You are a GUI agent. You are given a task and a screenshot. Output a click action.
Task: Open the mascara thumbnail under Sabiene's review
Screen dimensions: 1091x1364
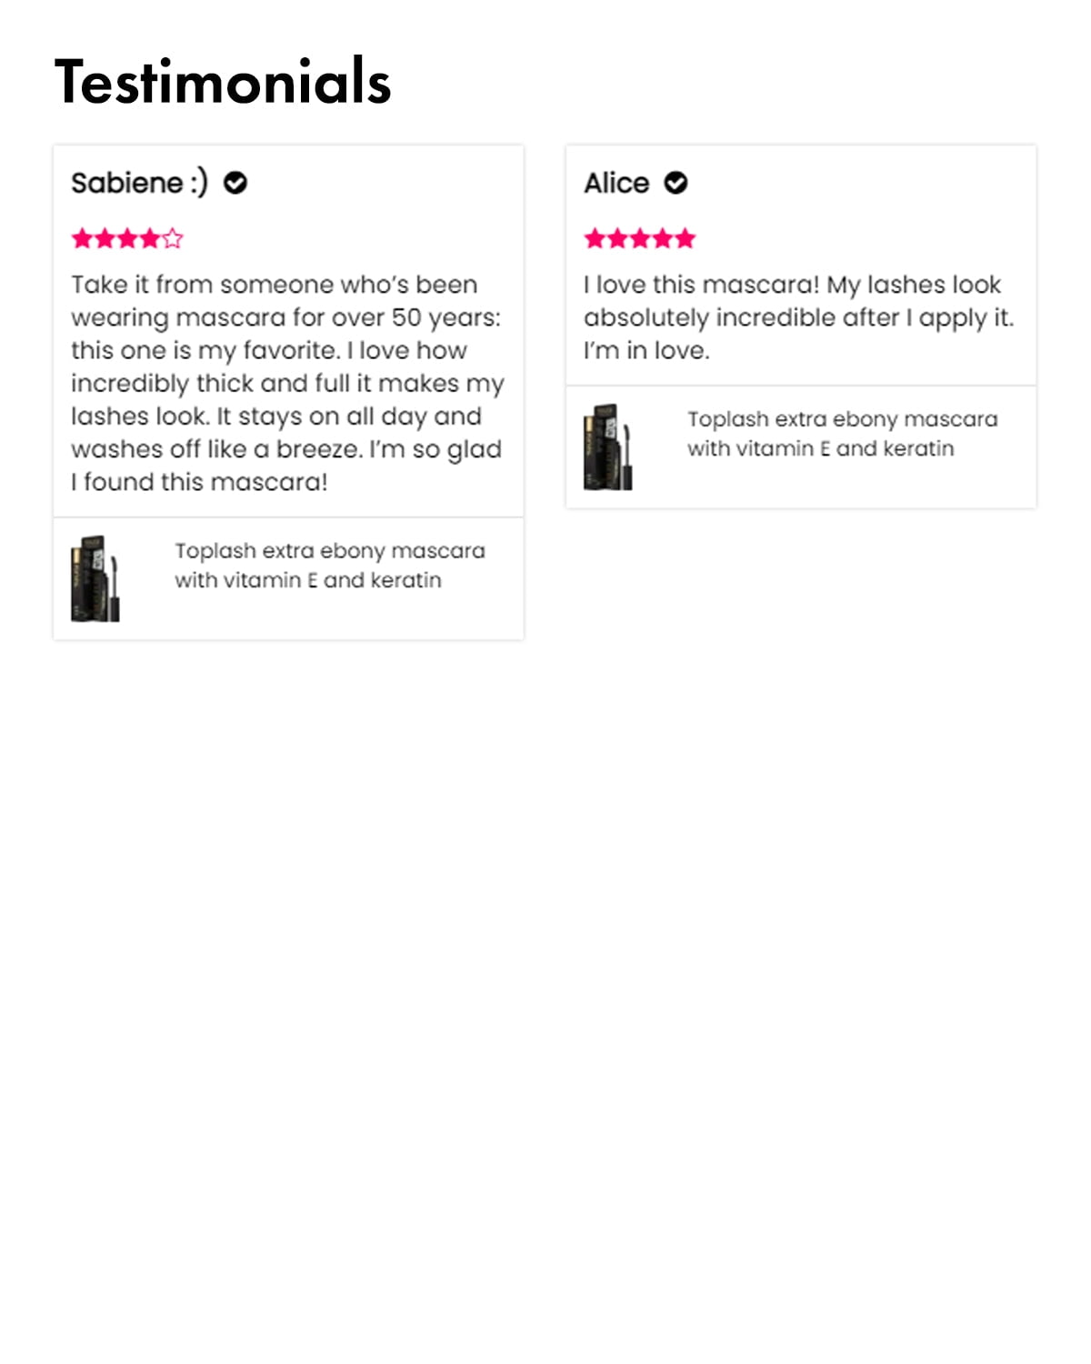(x=95, y=578)
